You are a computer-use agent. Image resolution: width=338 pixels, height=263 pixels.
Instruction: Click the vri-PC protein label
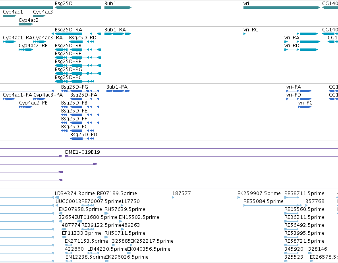305,103
